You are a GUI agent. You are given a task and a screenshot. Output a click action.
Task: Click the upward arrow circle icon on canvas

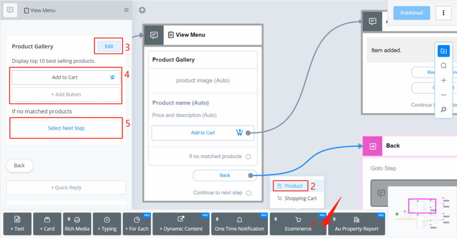click(142, 10)
